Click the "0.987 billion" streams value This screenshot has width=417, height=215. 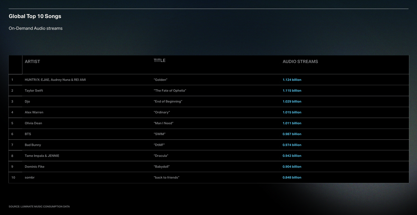click(292, 134)
